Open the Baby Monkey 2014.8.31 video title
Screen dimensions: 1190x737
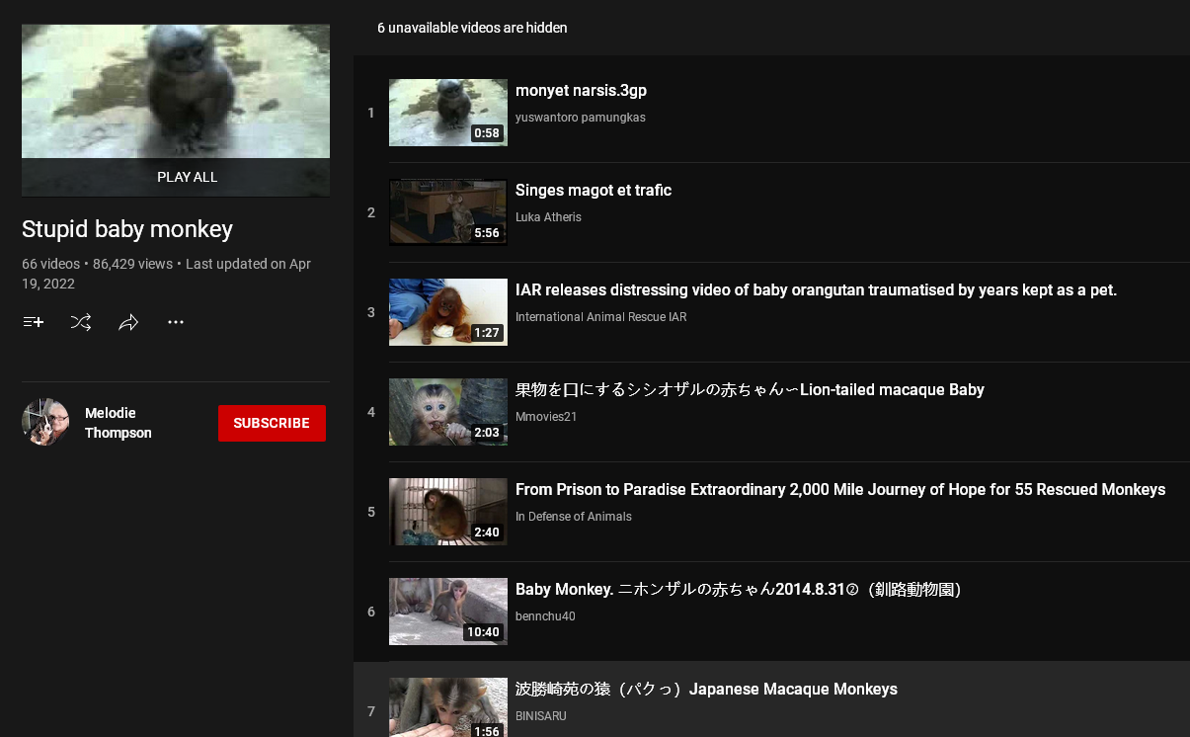738,590
